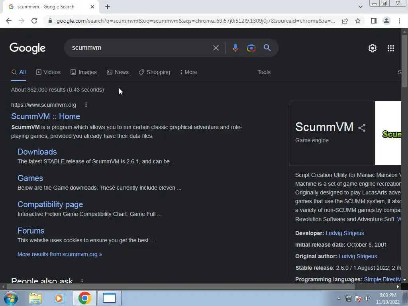Open People also ask options menu

coord(82,281)
